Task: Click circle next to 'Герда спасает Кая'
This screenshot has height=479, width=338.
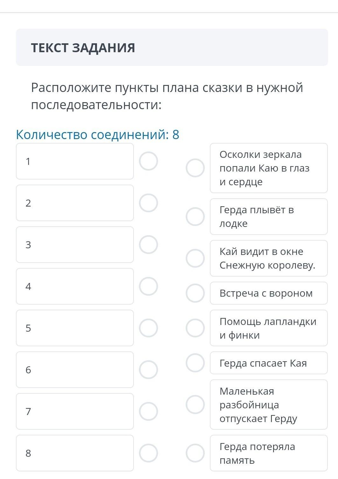Action: 195,363
